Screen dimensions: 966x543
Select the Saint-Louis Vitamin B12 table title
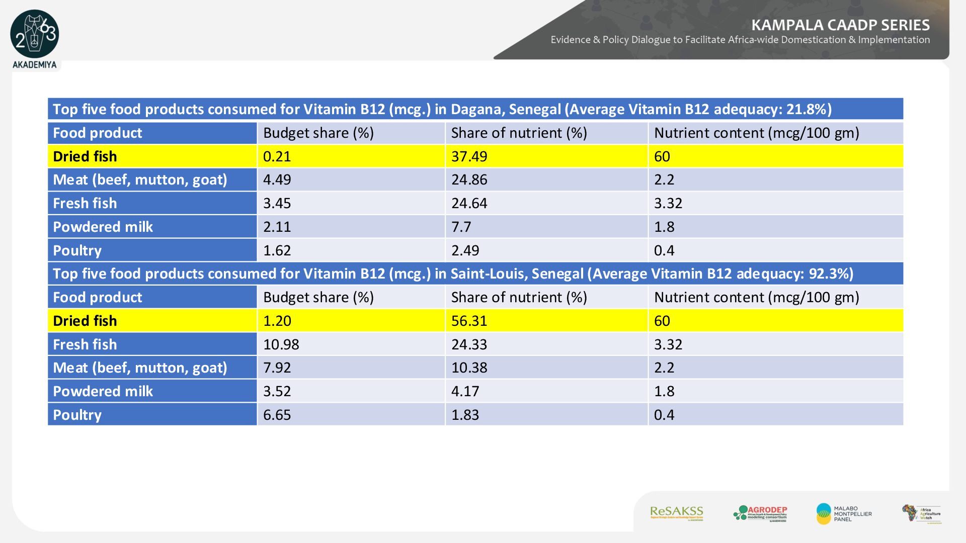(x=453, y=274)
